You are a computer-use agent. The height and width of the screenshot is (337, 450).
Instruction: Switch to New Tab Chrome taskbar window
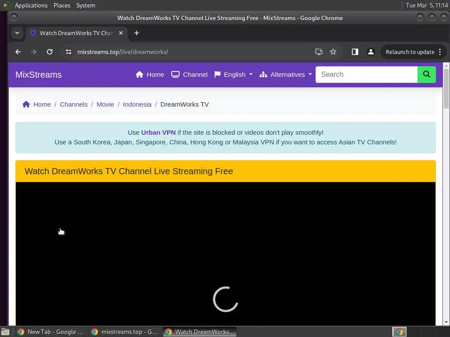(51, 332)
